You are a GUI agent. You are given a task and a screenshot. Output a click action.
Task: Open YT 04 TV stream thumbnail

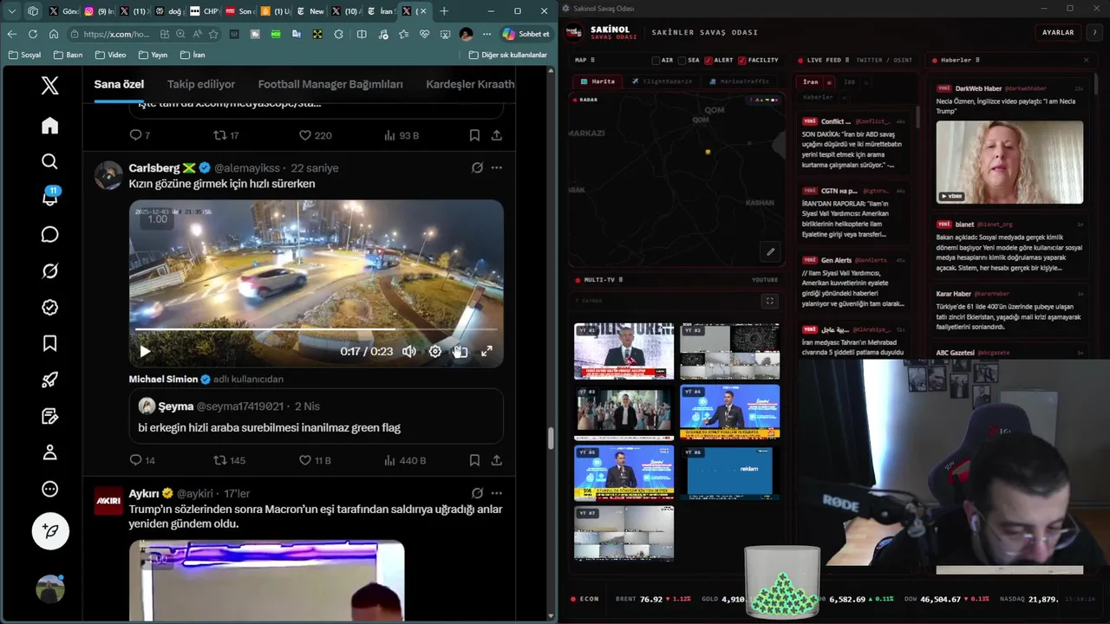click(729, 412)
